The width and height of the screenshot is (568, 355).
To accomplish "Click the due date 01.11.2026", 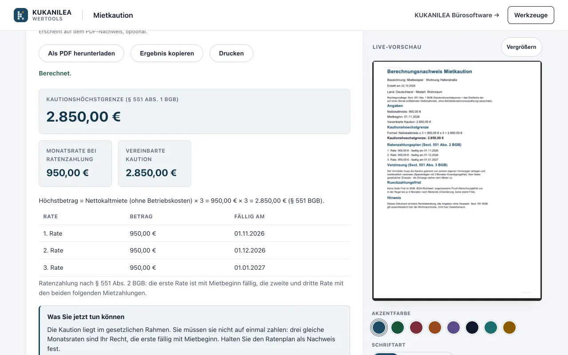I will pyautogui.click(x=250, y=233).
